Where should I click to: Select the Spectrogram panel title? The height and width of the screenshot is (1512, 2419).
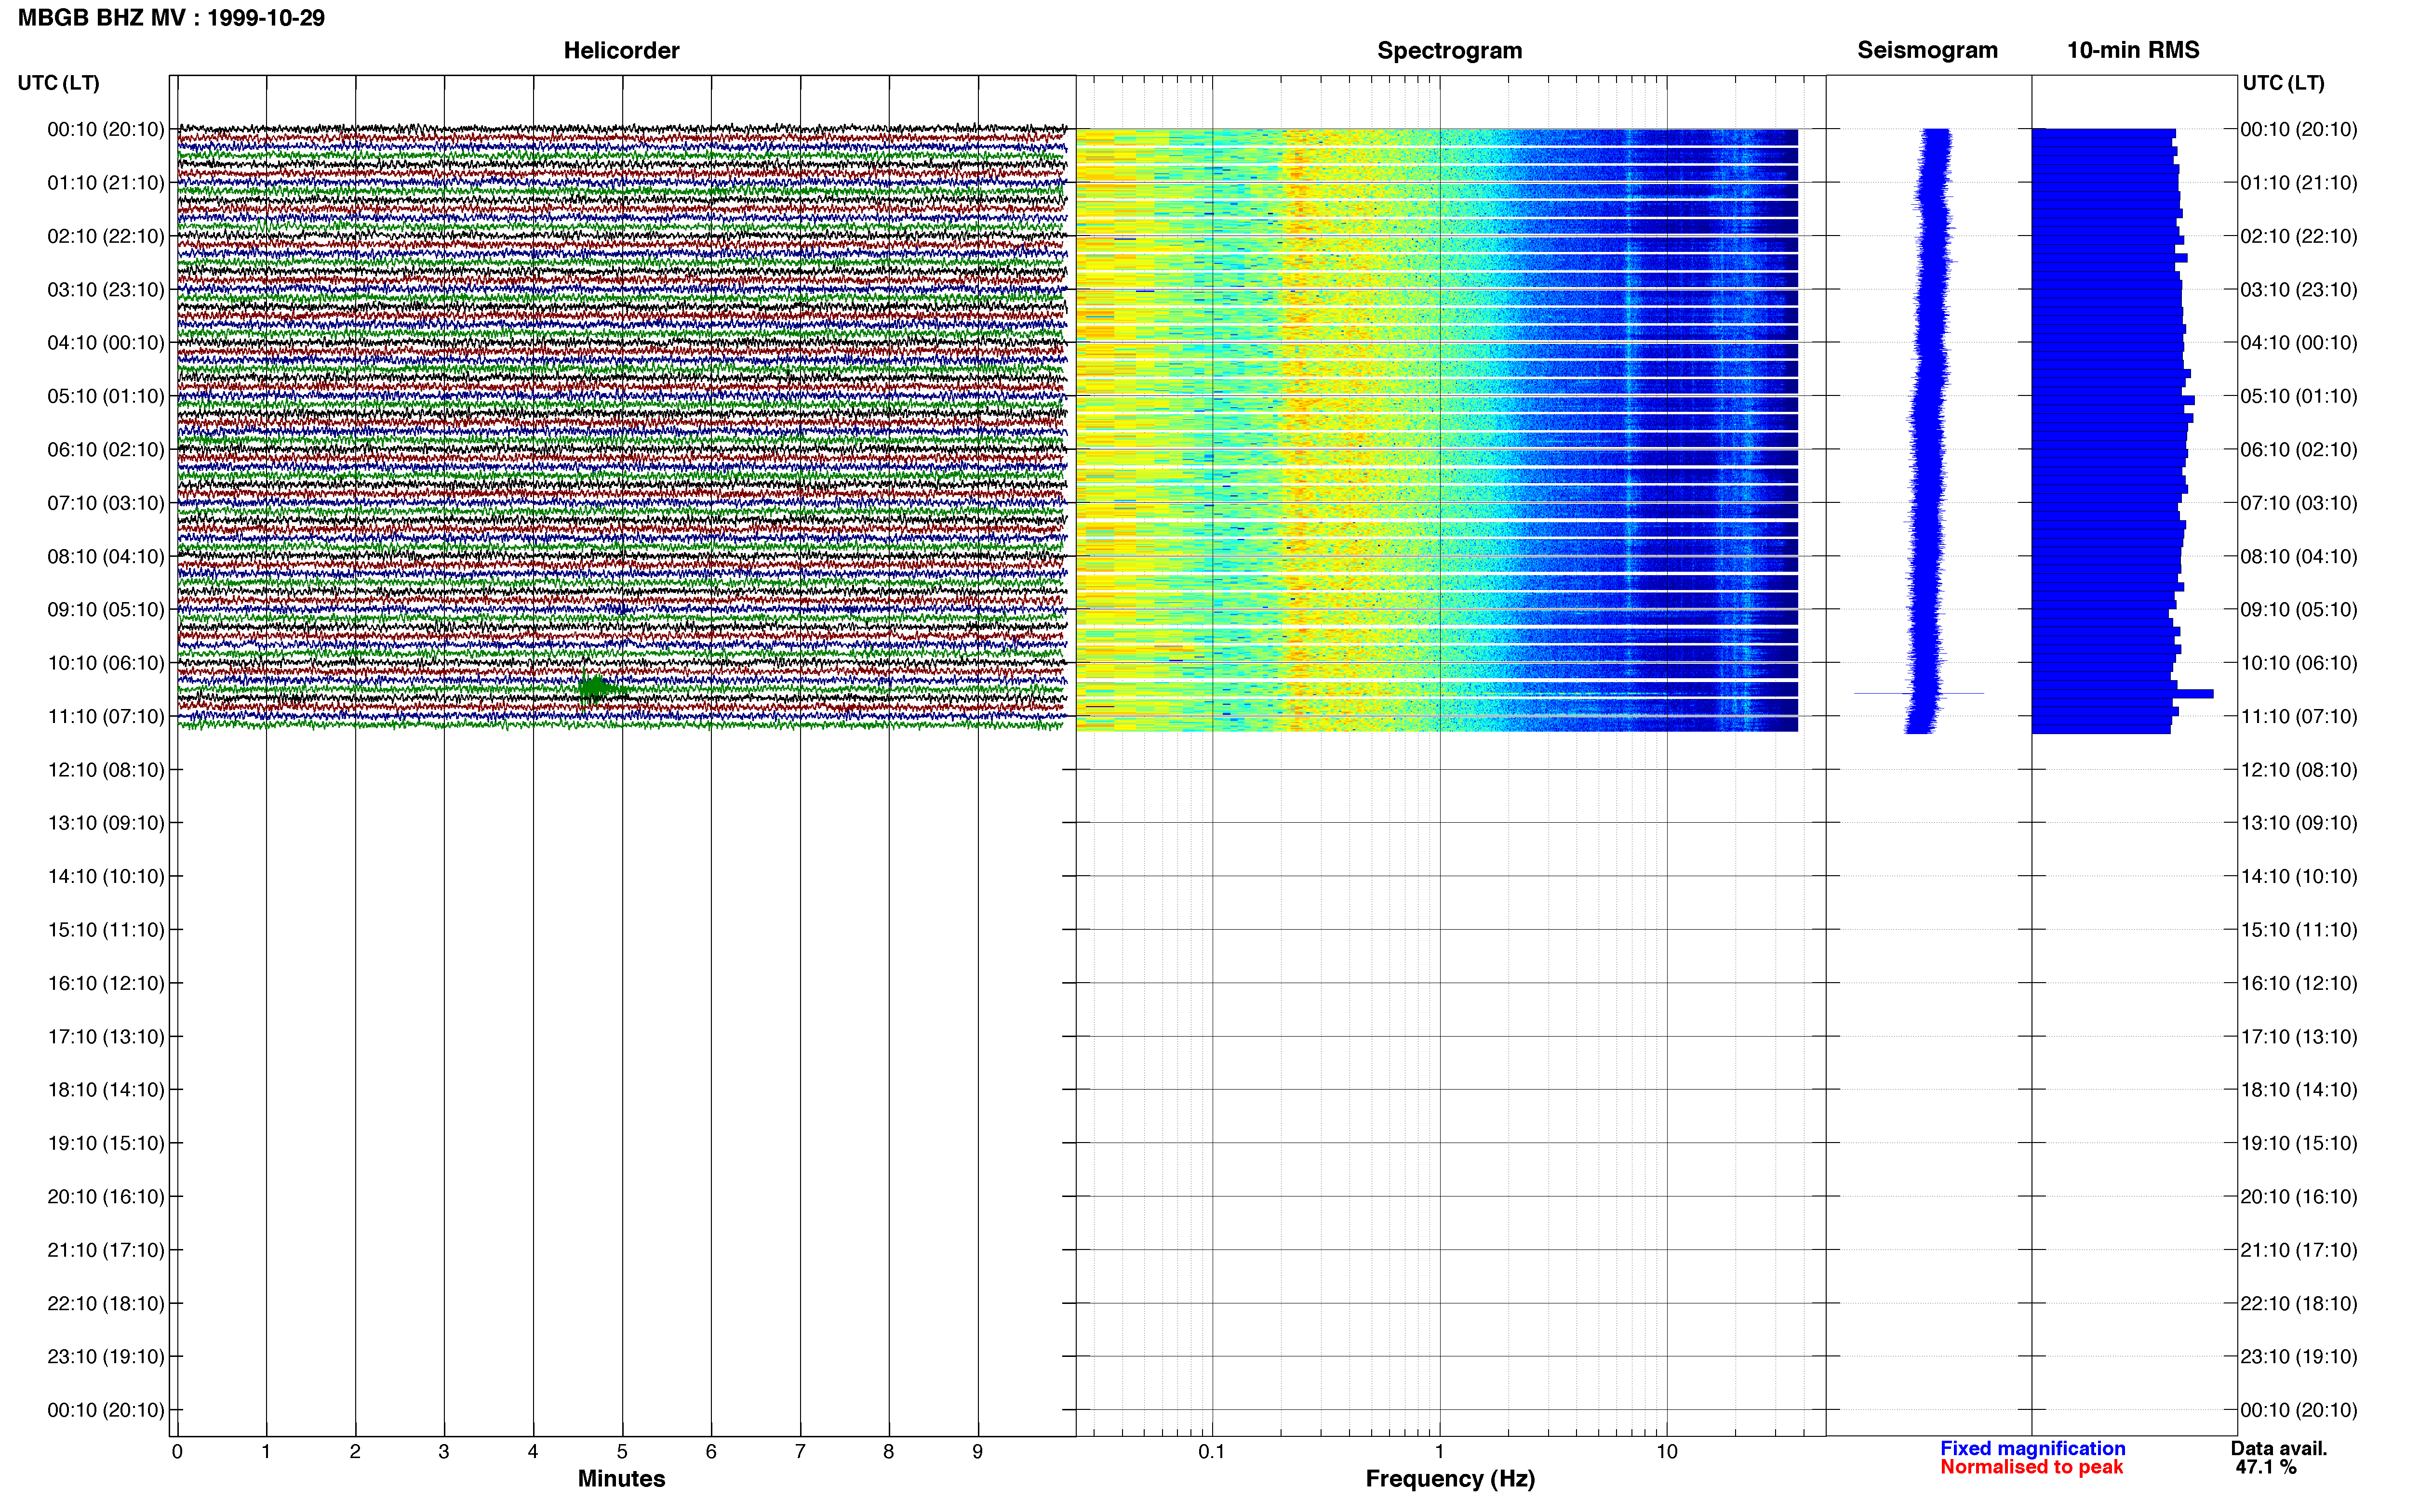coord(1450,50)
